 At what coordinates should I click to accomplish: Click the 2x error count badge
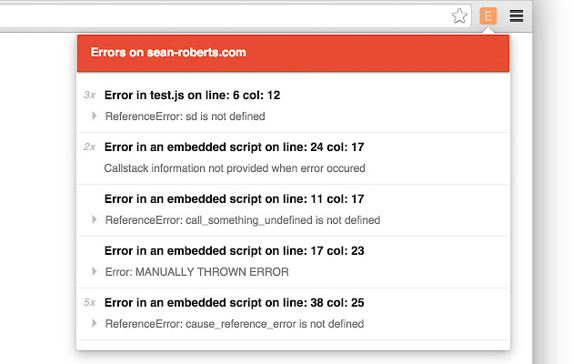pos(89,147)
